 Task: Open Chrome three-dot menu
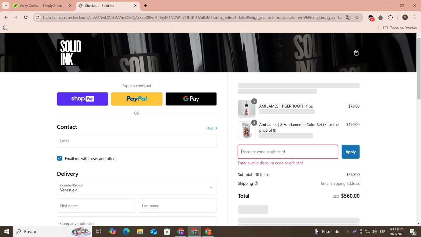pyautogui.click(x=415, y=17)
